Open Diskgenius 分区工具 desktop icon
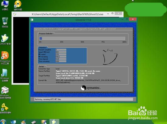The image size is (167, 124). [5, 58]
